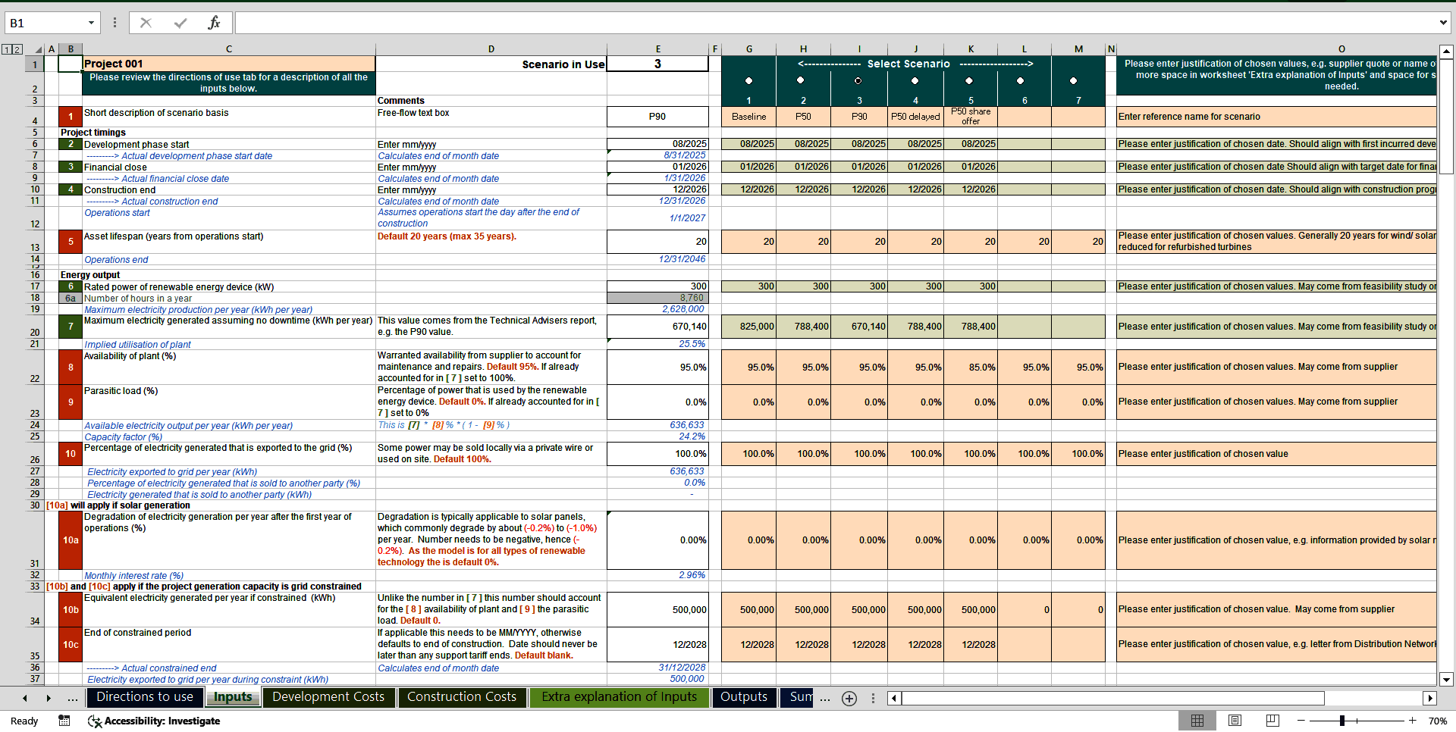Show more sheet tabs right ellipsis

pos(825,699)
